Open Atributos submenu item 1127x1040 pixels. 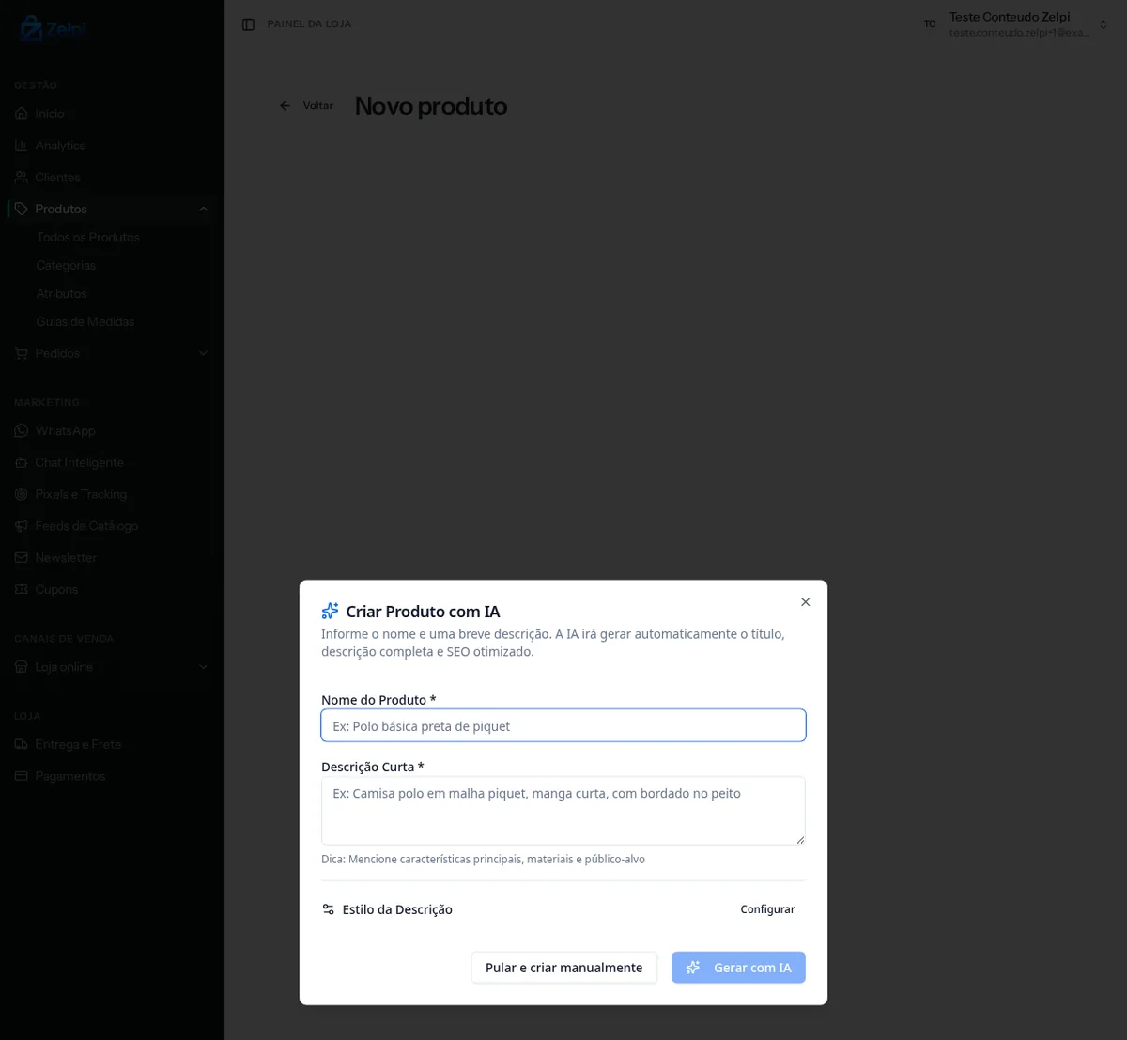(x=62, y=293)
